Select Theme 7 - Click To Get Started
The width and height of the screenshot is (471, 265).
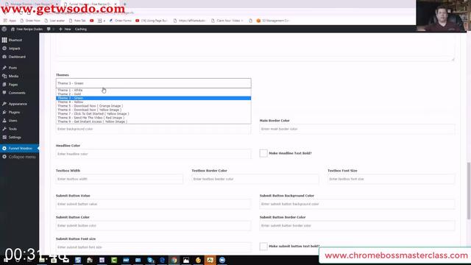point(154,114)
